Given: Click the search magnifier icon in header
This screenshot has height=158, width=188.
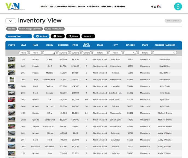Looking at the screenshot, I should [160, 7].
